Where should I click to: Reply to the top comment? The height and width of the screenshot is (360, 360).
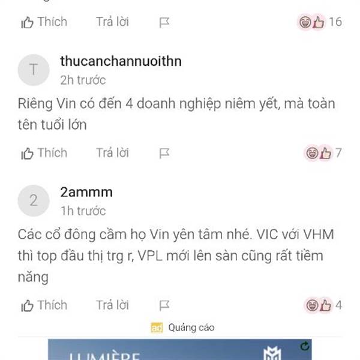112,22
